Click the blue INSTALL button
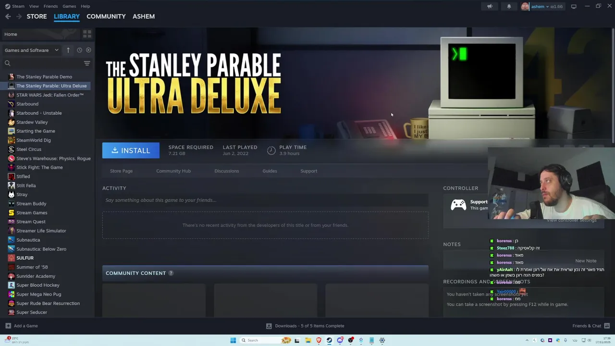Image resolution: width=615 pixels, height=346 pixels. [131, 150]
